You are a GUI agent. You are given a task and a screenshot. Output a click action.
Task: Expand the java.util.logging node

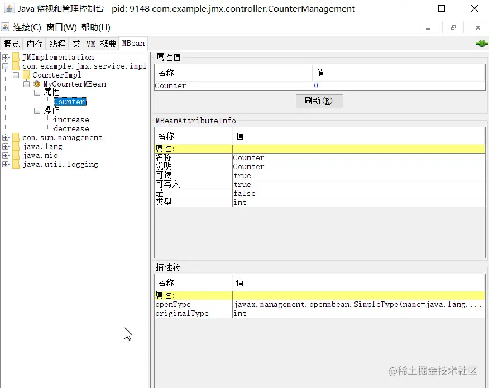tap(5, 164)
